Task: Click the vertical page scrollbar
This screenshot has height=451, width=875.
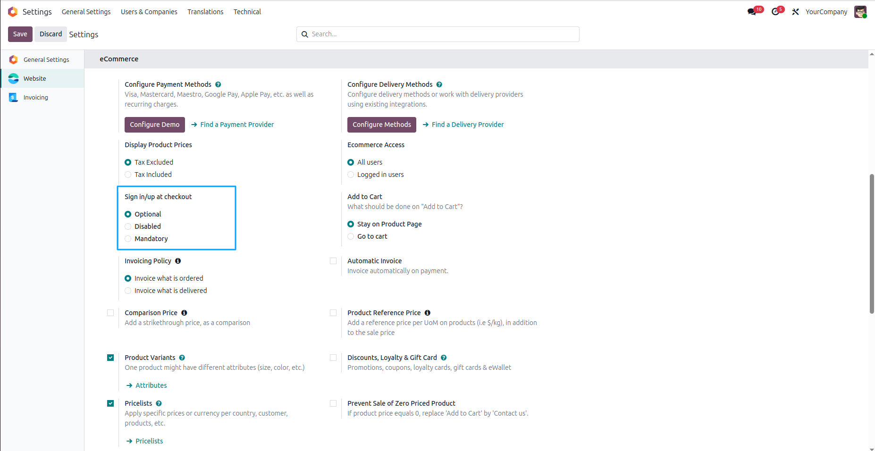Action: [872, 244]
